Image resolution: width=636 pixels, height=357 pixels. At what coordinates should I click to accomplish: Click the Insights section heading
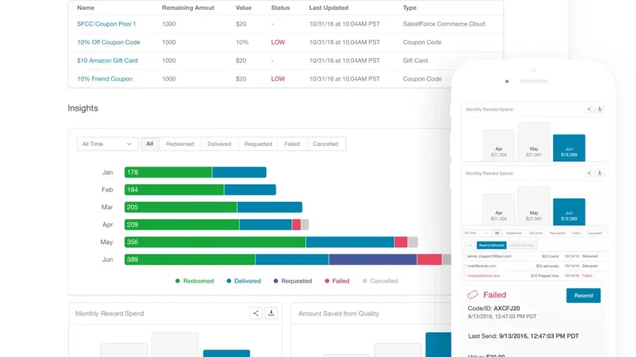click(x=83, y=108)
